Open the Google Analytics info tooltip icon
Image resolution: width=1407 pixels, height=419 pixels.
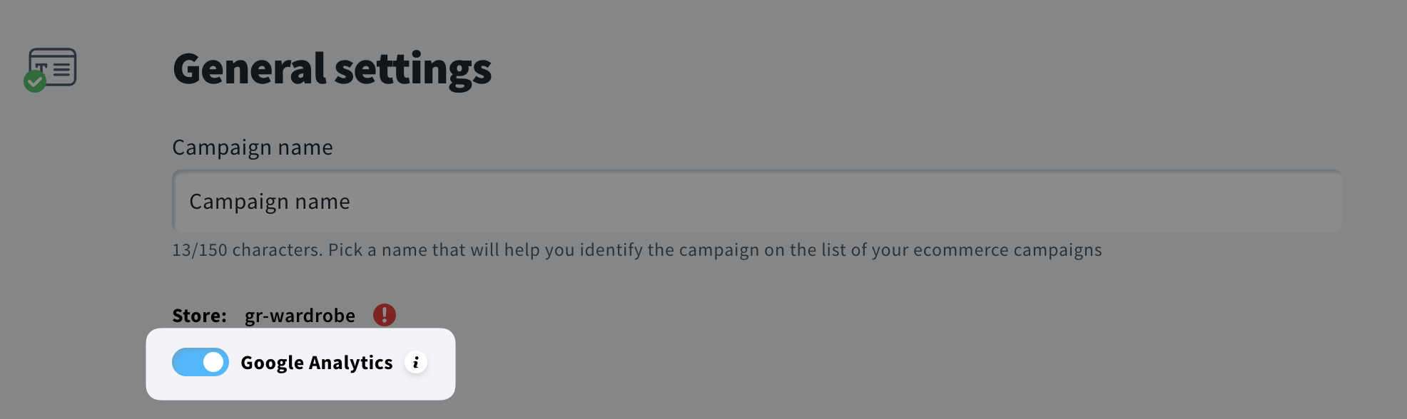point(417,363)
